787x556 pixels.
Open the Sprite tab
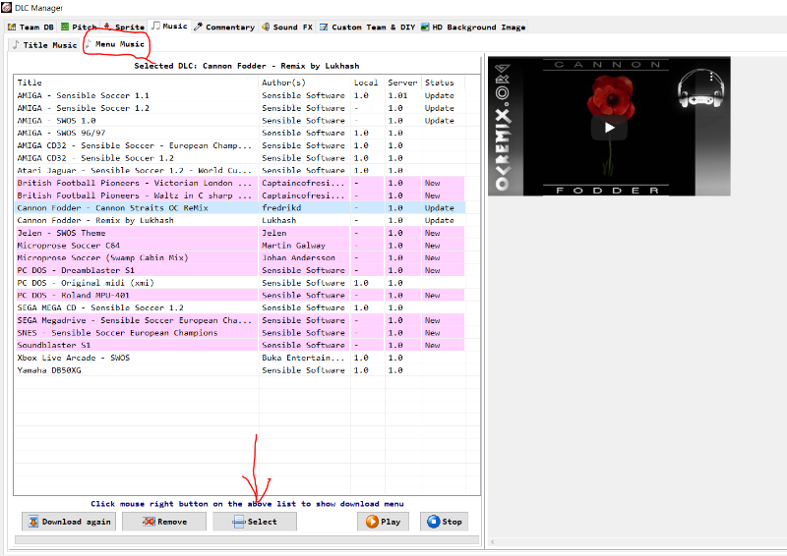(x=123, y=27)
